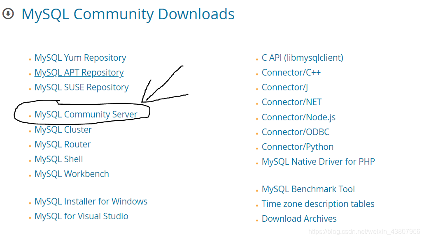Open the MySQL Benchmark Tool link

click(x=308, y=189)
